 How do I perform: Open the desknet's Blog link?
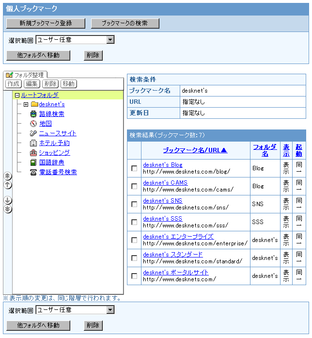click(163, 165)
